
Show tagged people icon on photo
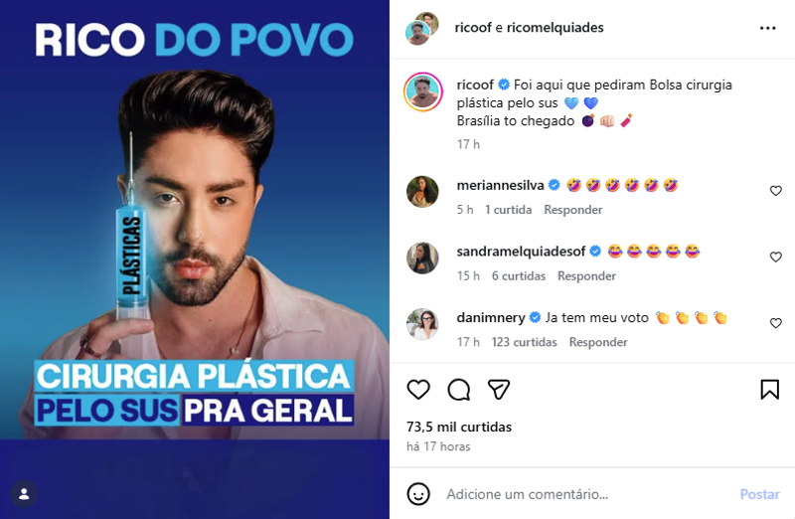[x=24, y=494]
